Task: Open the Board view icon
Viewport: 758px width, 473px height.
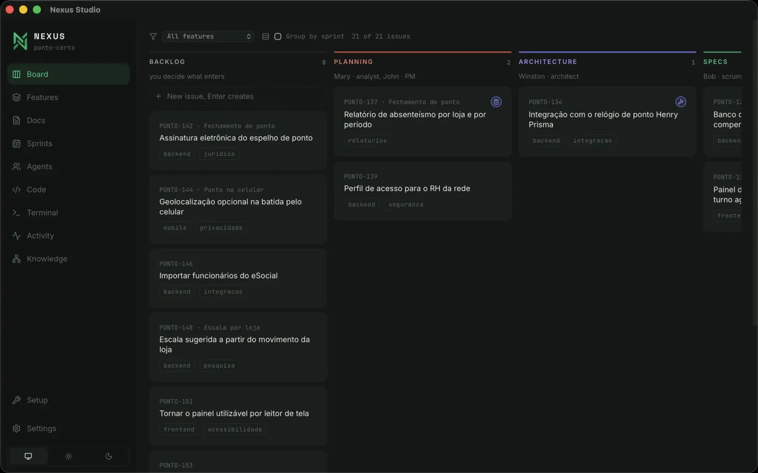Action: click(16, 74)
